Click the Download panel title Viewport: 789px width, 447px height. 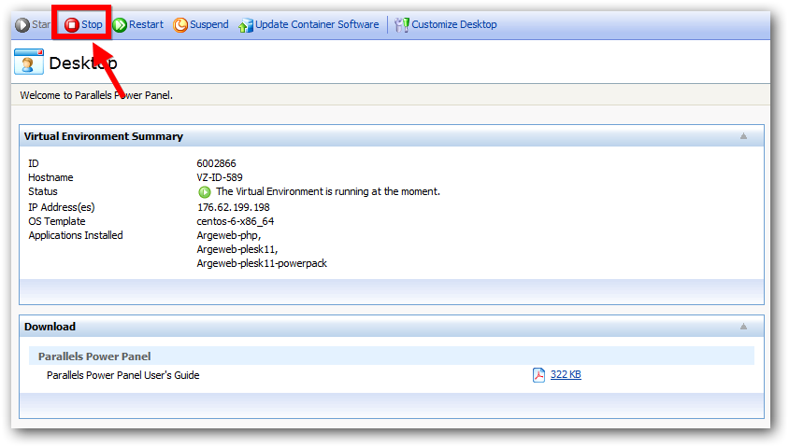point(50,327)
